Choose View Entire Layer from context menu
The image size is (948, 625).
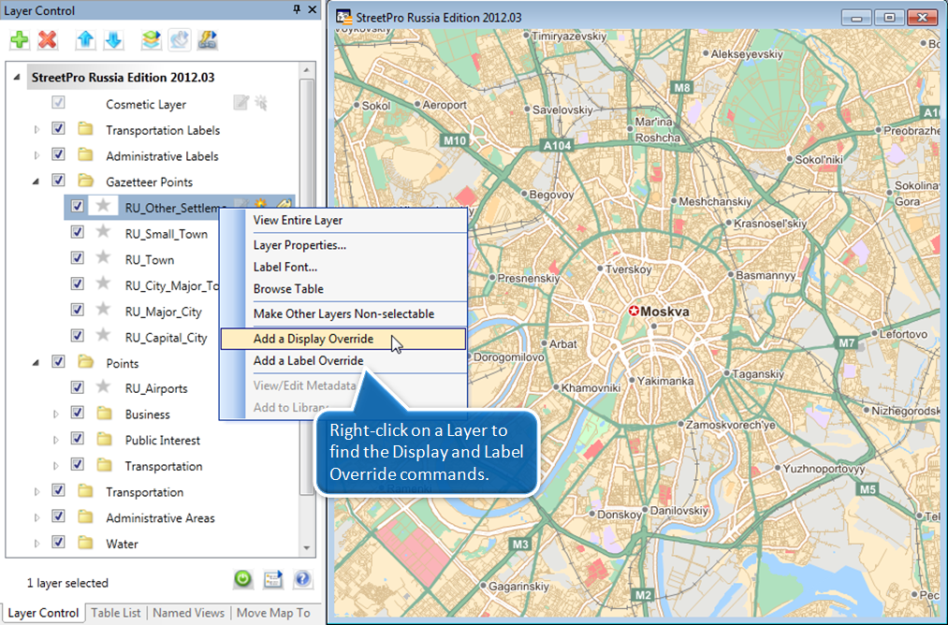click(x=343, y=220)
